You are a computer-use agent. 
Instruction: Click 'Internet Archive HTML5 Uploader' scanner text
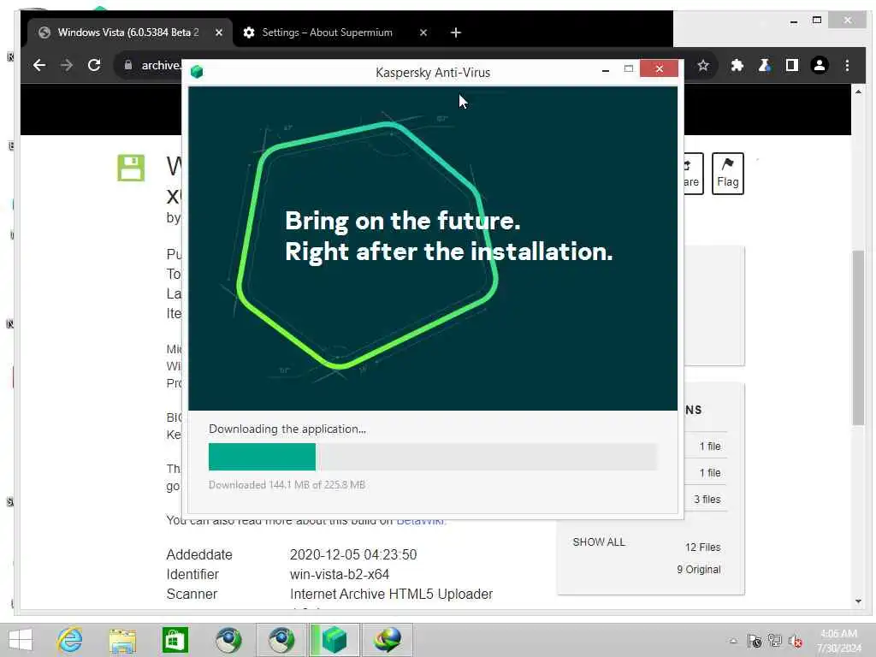click(x=391, y=594)
